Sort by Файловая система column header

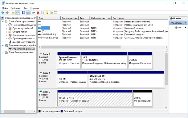(x=100, y=18)
